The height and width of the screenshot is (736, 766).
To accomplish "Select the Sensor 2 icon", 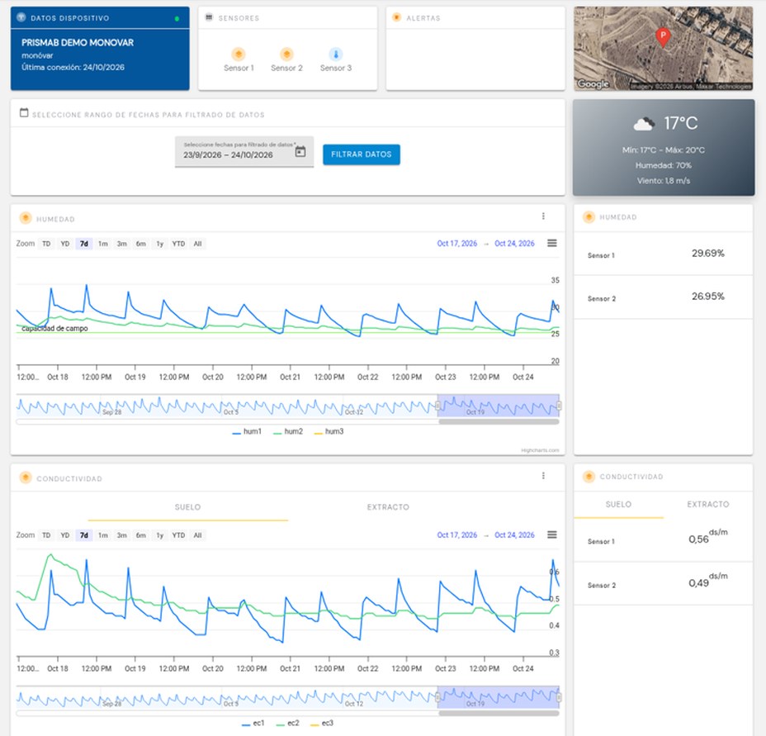I will click(x=286, y=54).
